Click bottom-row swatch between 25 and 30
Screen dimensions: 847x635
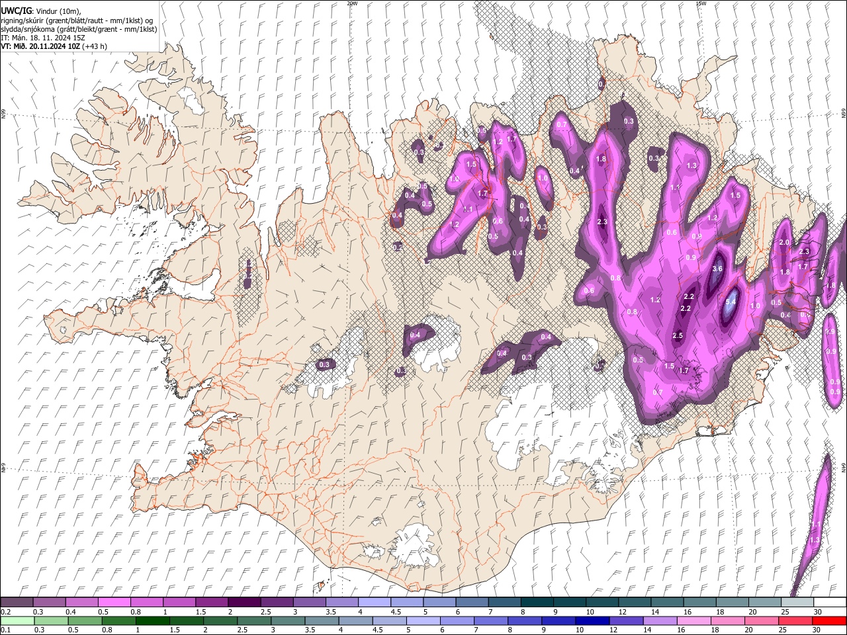[x=795, y=620]
